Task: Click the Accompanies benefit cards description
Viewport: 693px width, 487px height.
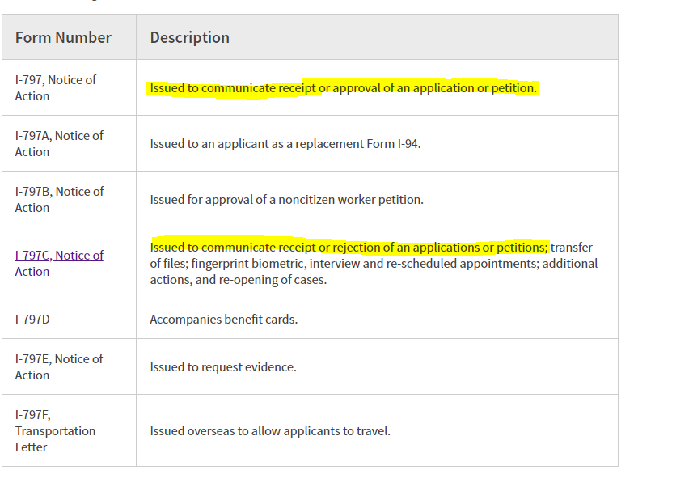Action: [224, 320]
